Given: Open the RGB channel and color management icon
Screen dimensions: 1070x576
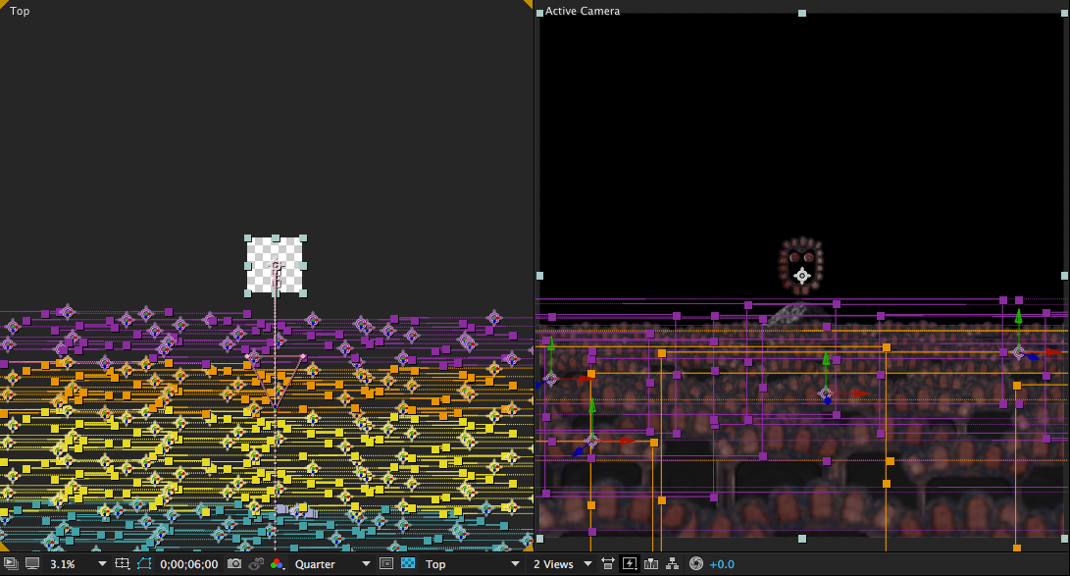Looking at the screenshot, I should 277,563.
